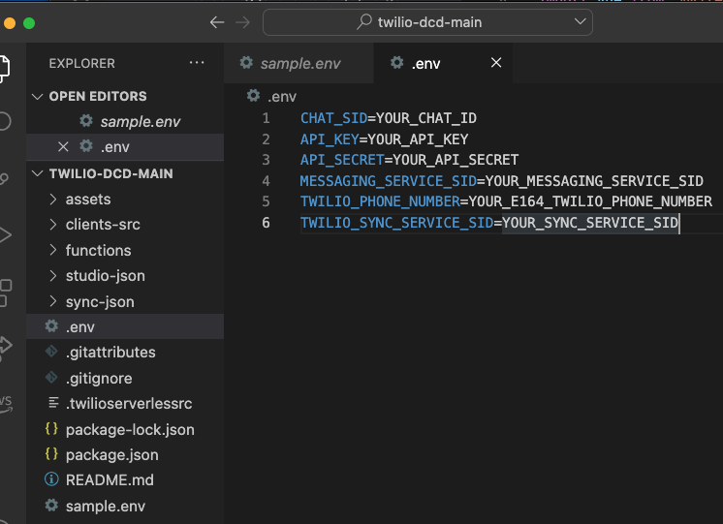Click info icon beside README.md
The height and width of the screenshot is (524, 723).
click(51, 479)
